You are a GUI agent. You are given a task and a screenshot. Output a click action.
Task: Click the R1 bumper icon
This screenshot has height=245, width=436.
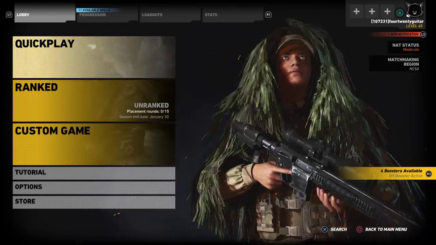tap(268, 15)
